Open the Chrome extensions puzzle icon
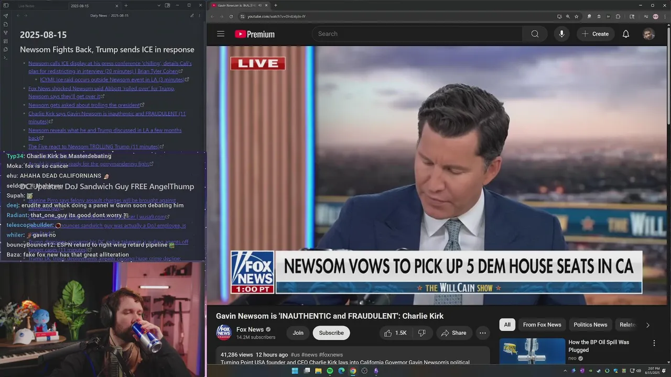Screen dimensions: 671x377 [x=619, y=16]
